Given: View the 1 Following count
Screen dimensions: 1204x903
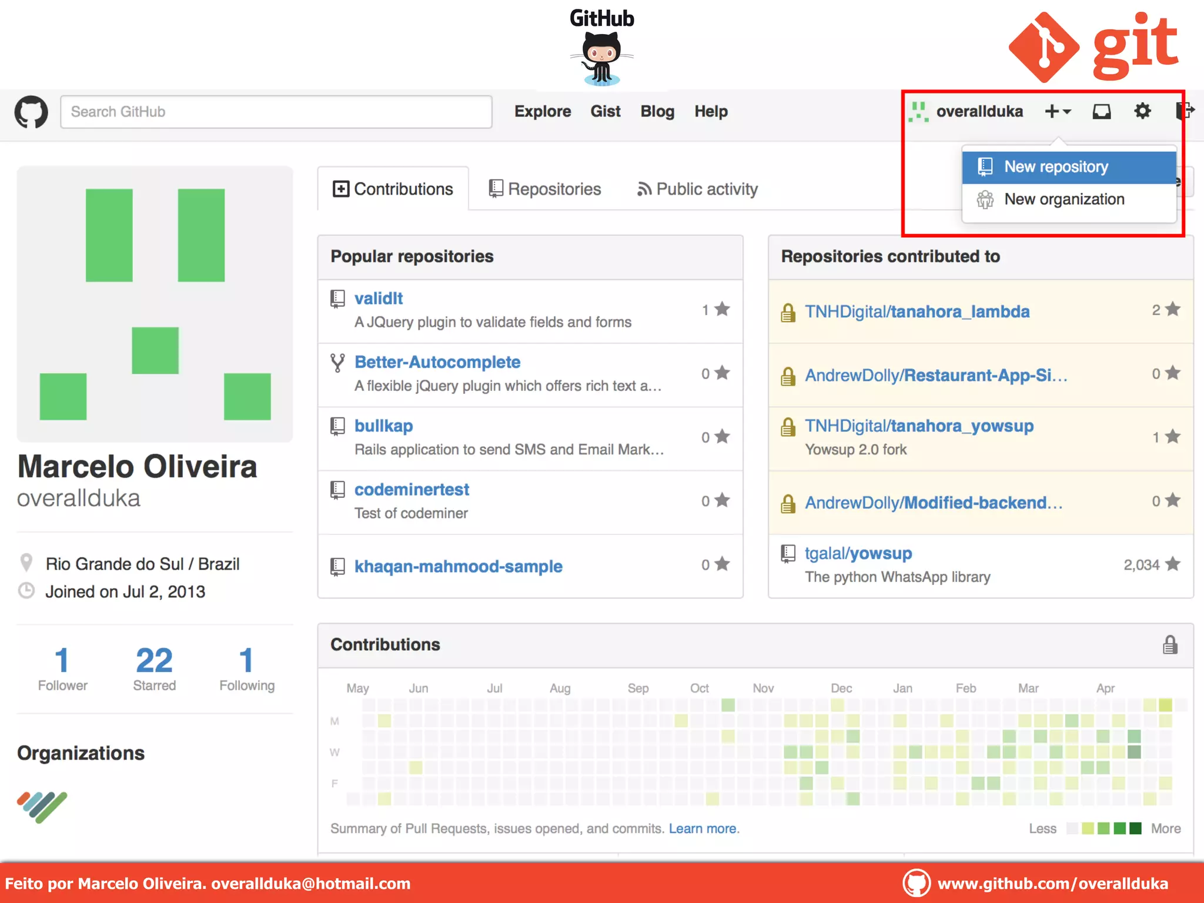Looking at the screenshot, I should coord(247,669).
